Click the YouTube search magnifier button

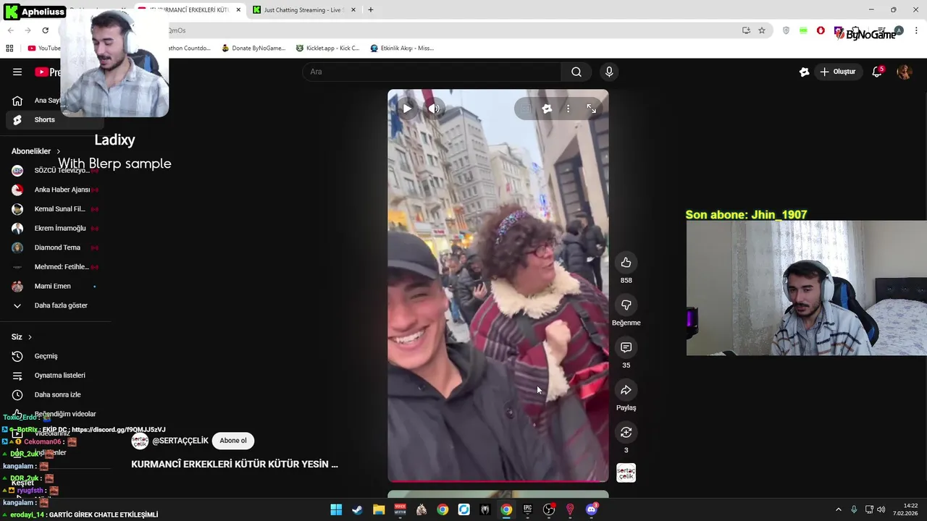tap(576, 72)
